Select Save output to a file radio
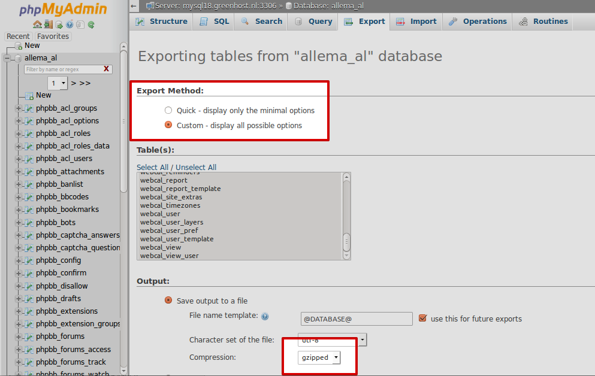Image resolution: width=595 pixels, height=376 pixels. 168,300
